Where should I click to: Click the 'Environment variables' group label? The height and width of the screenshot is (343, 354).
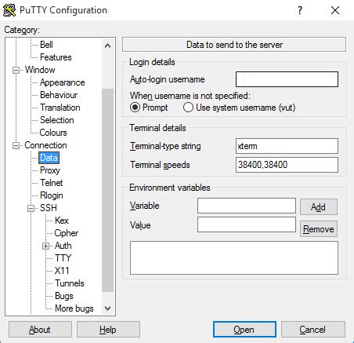click(x=170, y=188)
